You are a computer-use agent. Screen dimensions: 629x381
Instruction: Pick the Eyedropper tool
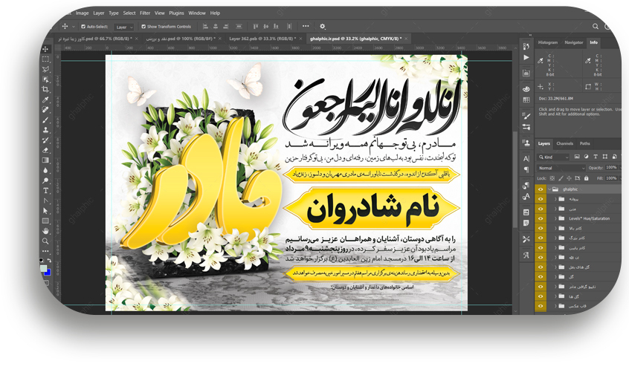(45, 100)
